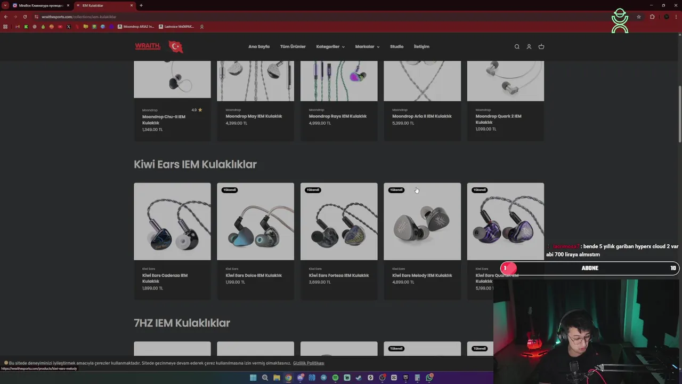Expand the Markalar dropdown menu
This screenshot has width=682, height=384.
click(x=367, y=46)
